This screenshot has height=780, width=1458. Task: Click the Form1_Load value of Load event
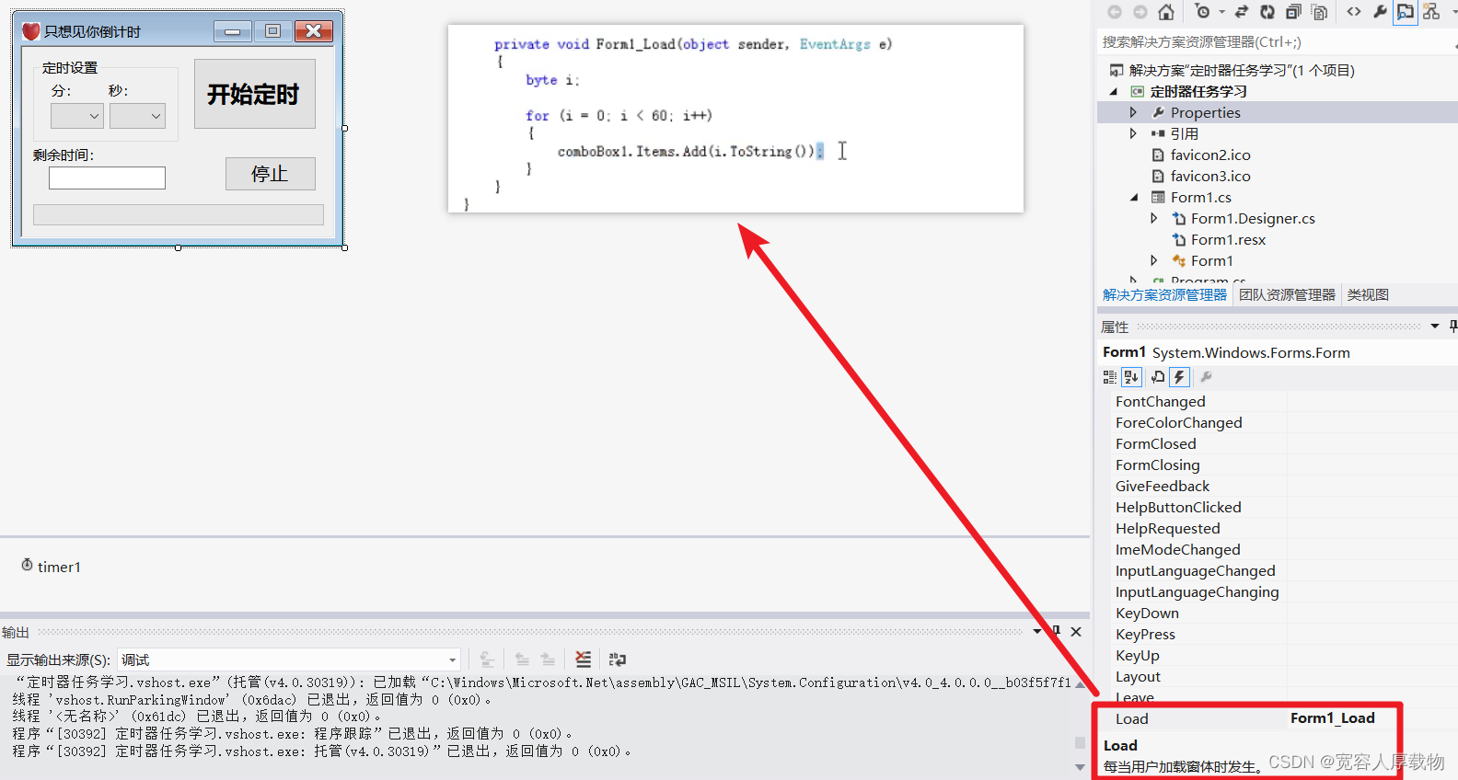tap(1332, 718)
